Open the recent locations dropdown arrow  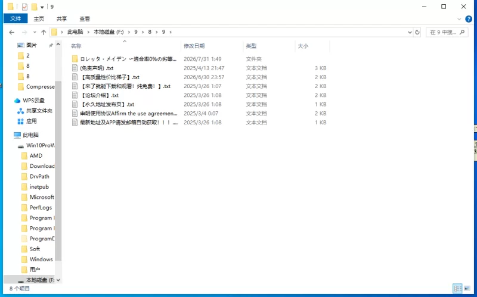(x=35, y=32)
